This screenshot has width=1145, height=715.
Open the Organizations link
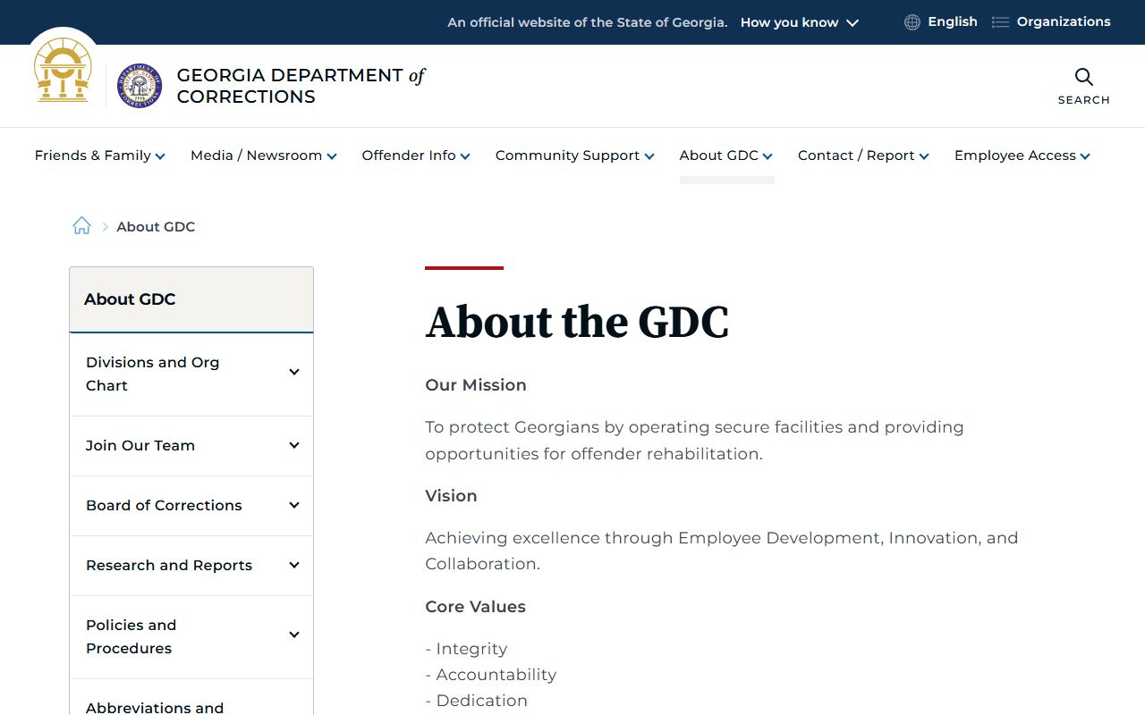coord(1064,22)
